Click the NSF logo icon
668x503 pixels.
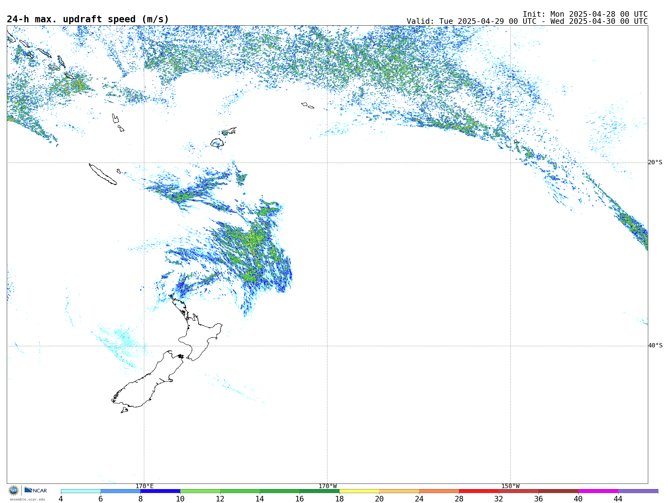pos(14,490)
